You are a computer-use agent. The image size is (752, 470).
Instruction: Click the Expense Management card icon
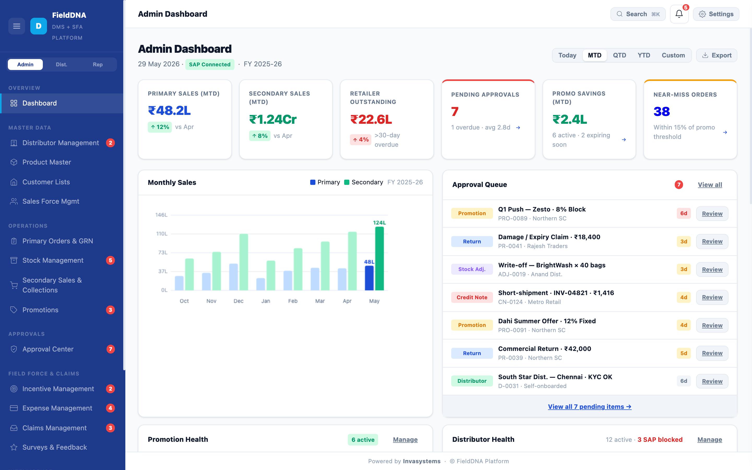pos(14,408)
